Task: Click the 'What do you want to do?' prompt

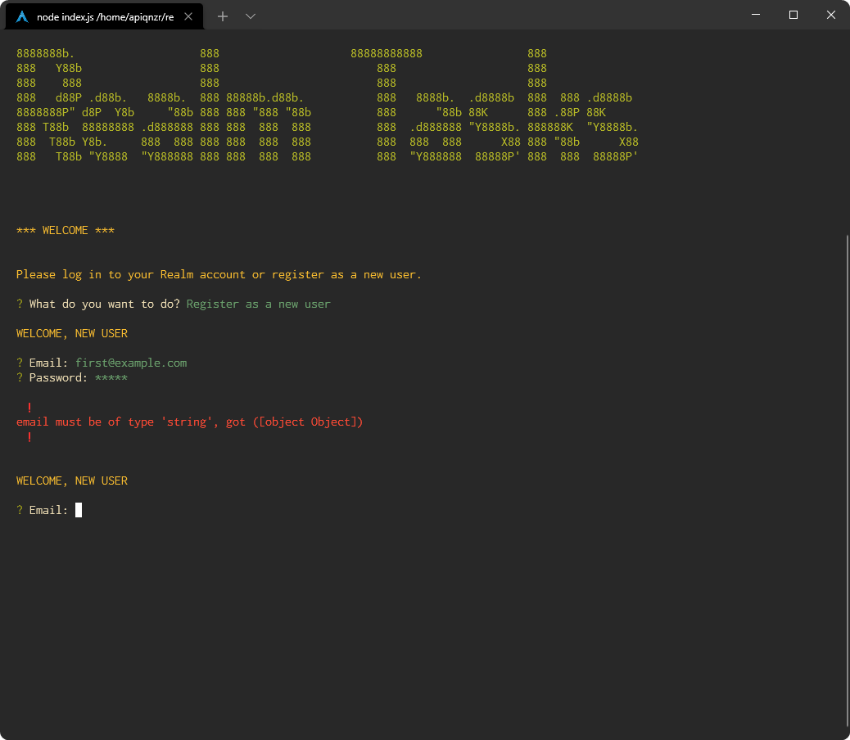Action: (x=105, y=304)
